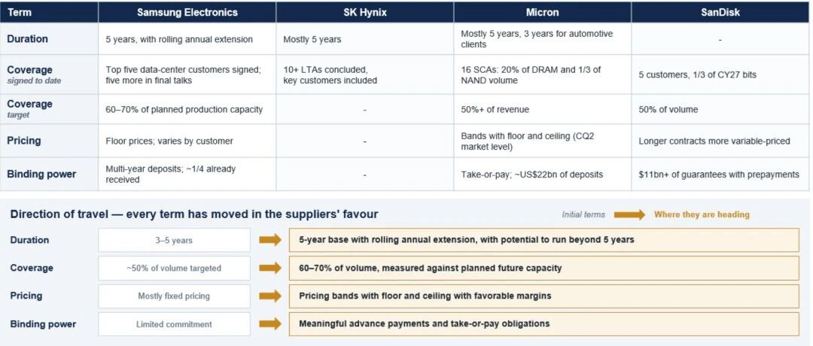Click the orange arrow beside Limited commitment
Screen dimensions: 813x346
pyautogui.click(x=270, y=323)
